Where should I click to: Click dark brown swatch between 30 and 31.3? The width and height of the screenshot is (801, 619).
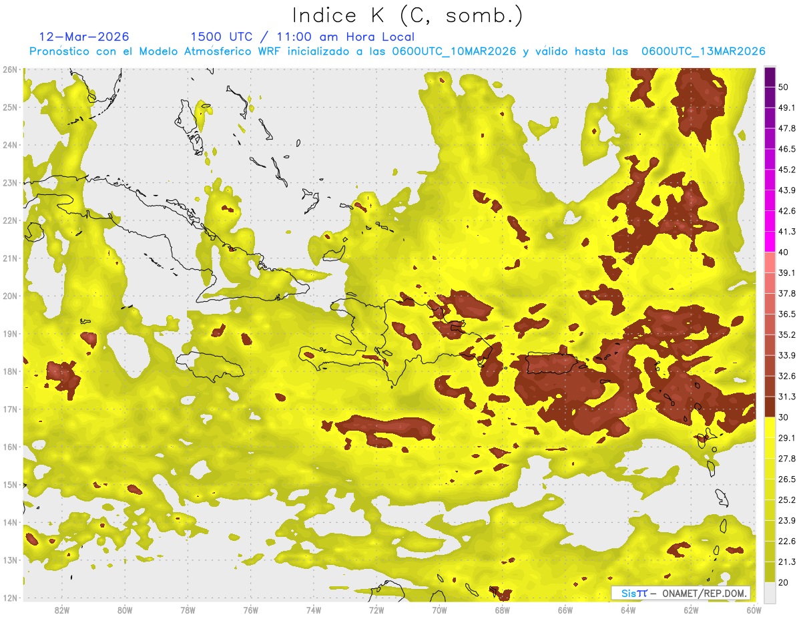[770, 407]
